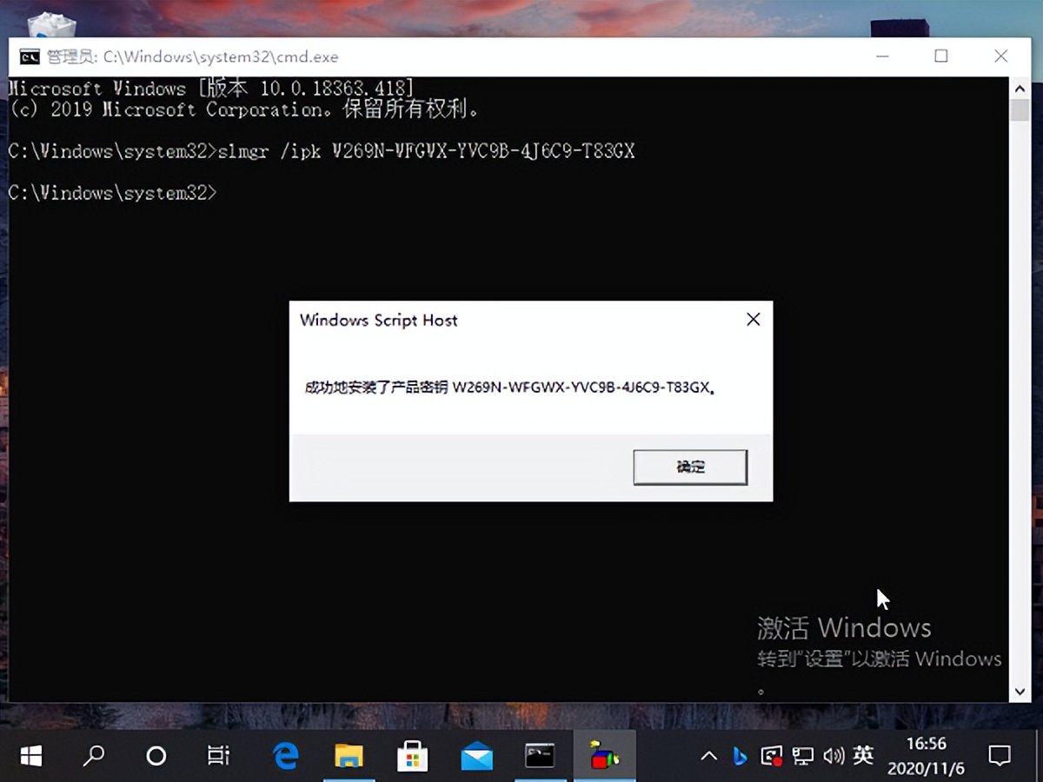Open the Start menu
This screenshot has height=782, width=1043.
tap(30, 756)
